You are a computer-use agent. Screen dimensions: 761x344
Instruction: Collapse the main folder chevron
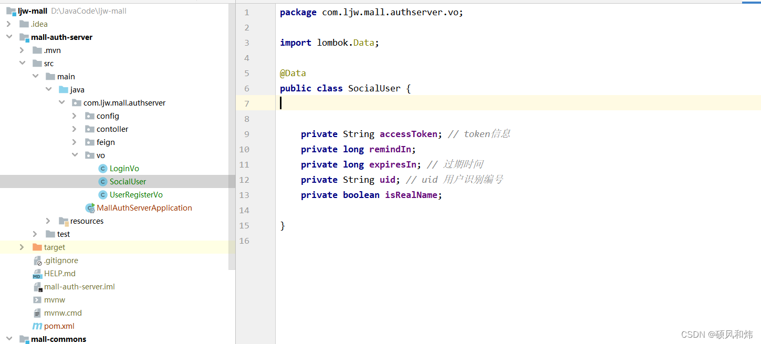point(35,76)
